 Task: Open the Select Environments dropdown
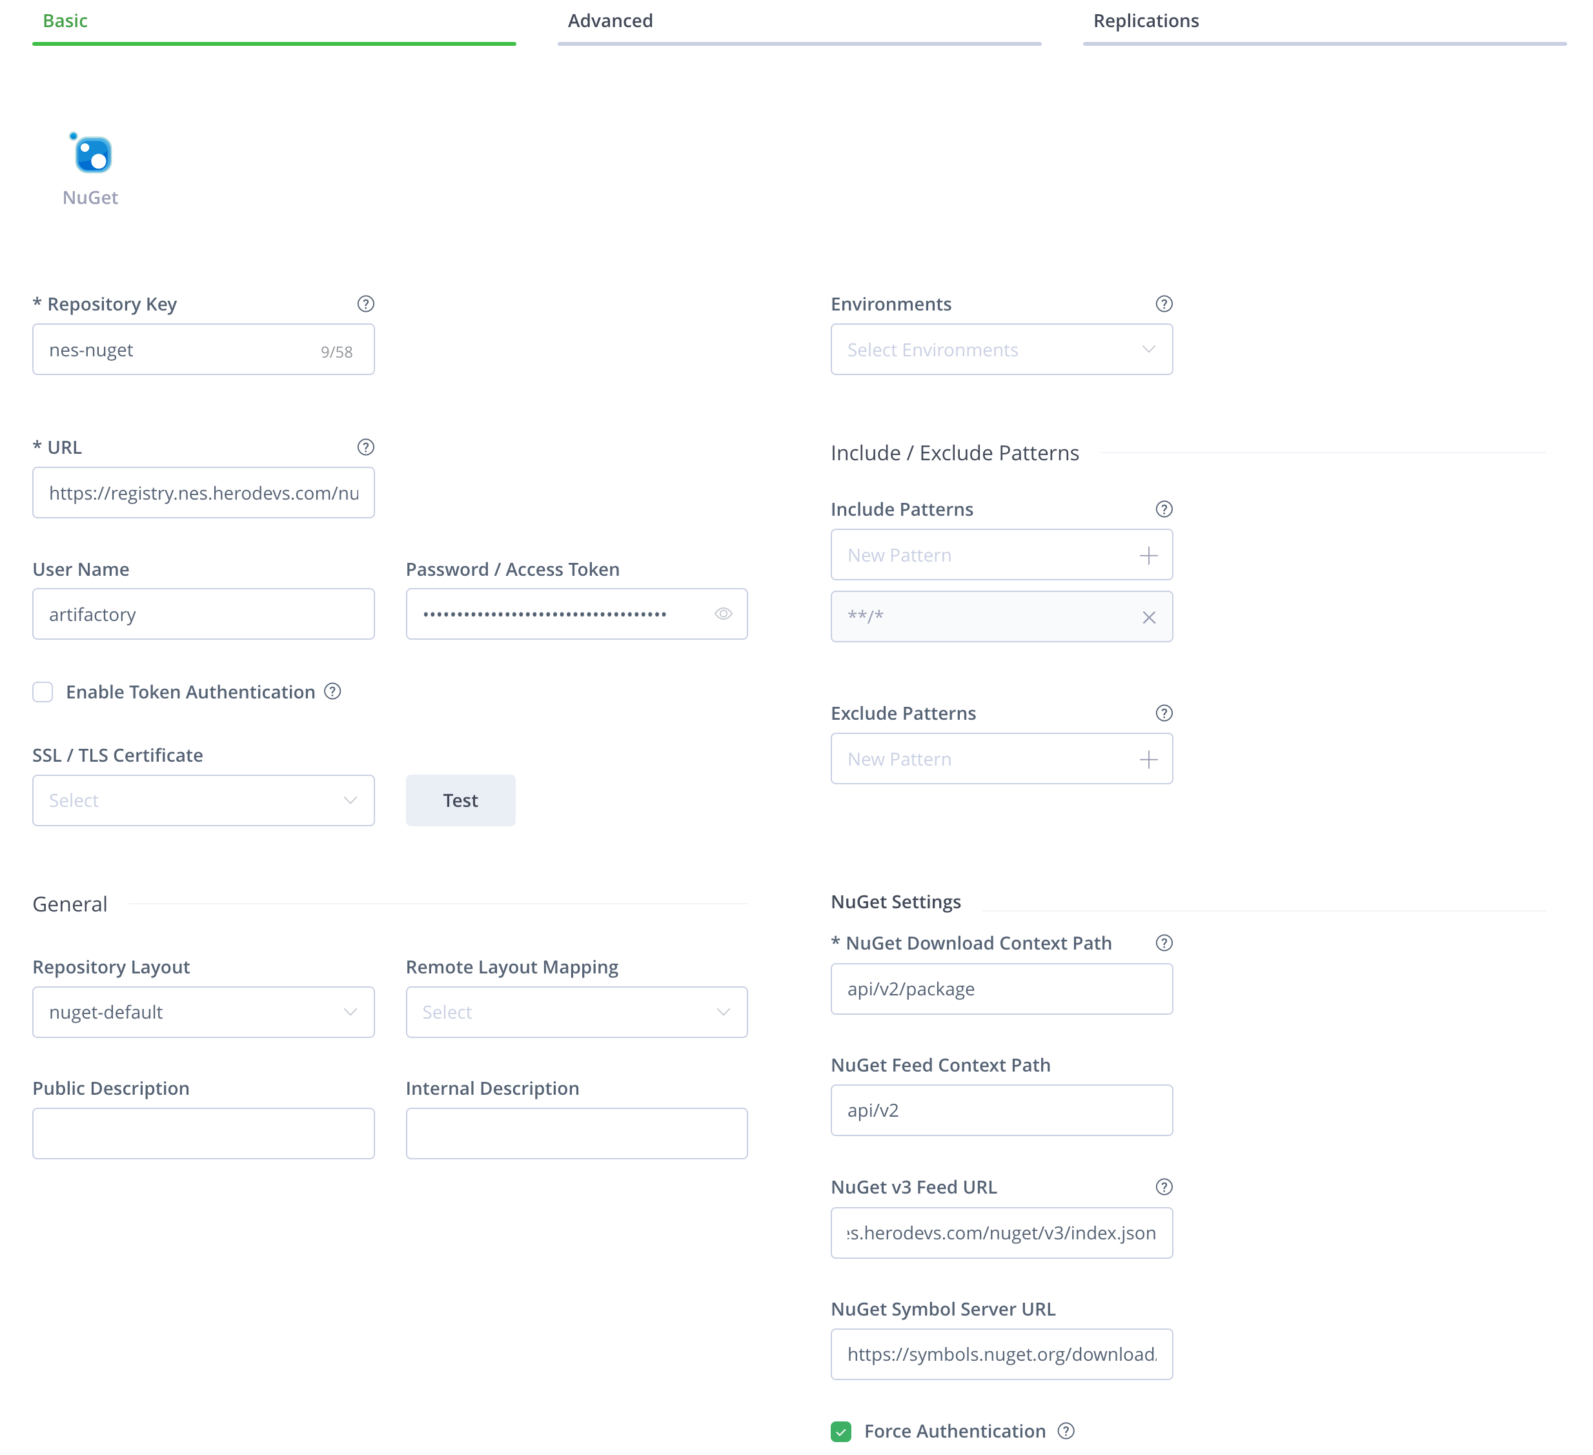(x=1001, y=349)
